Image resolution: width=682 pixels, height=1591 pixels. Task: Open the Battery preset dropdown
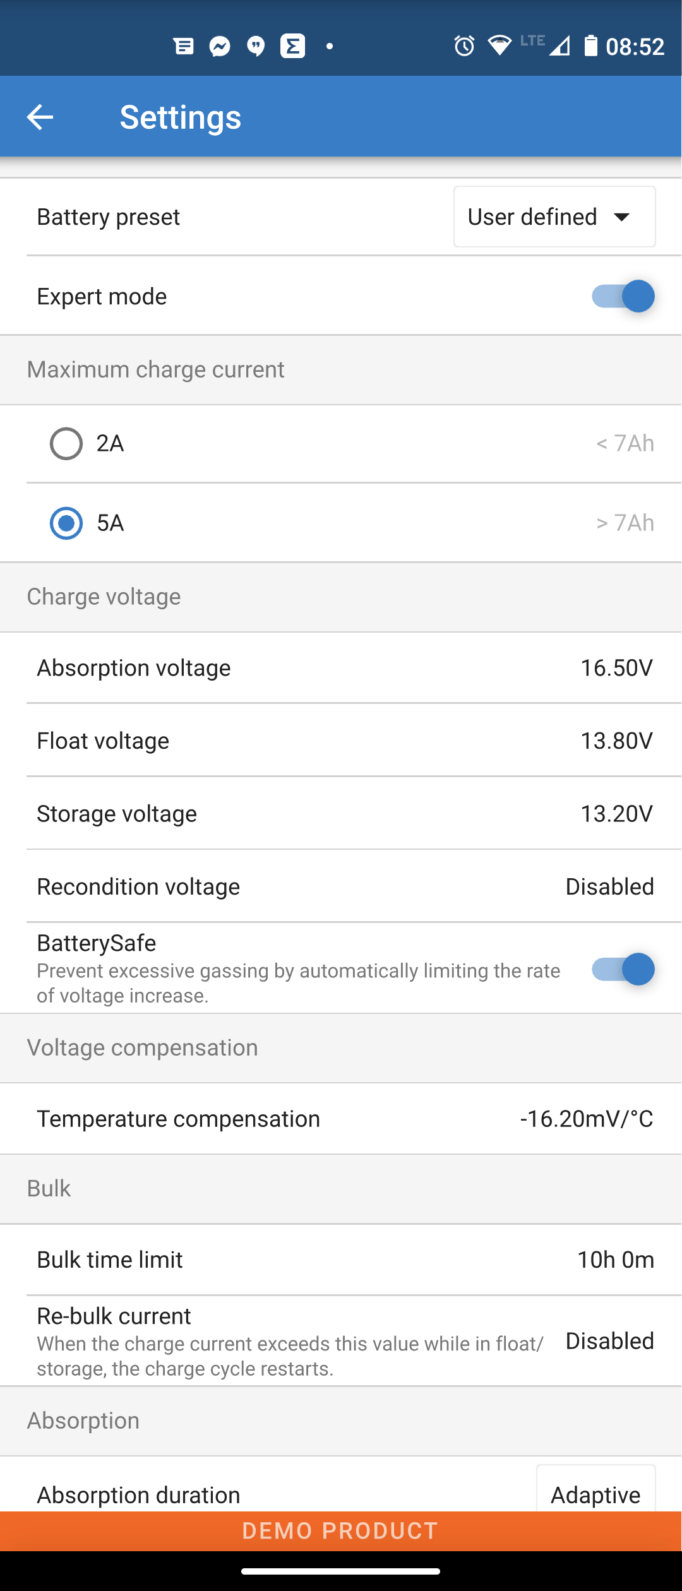(554, 217)
